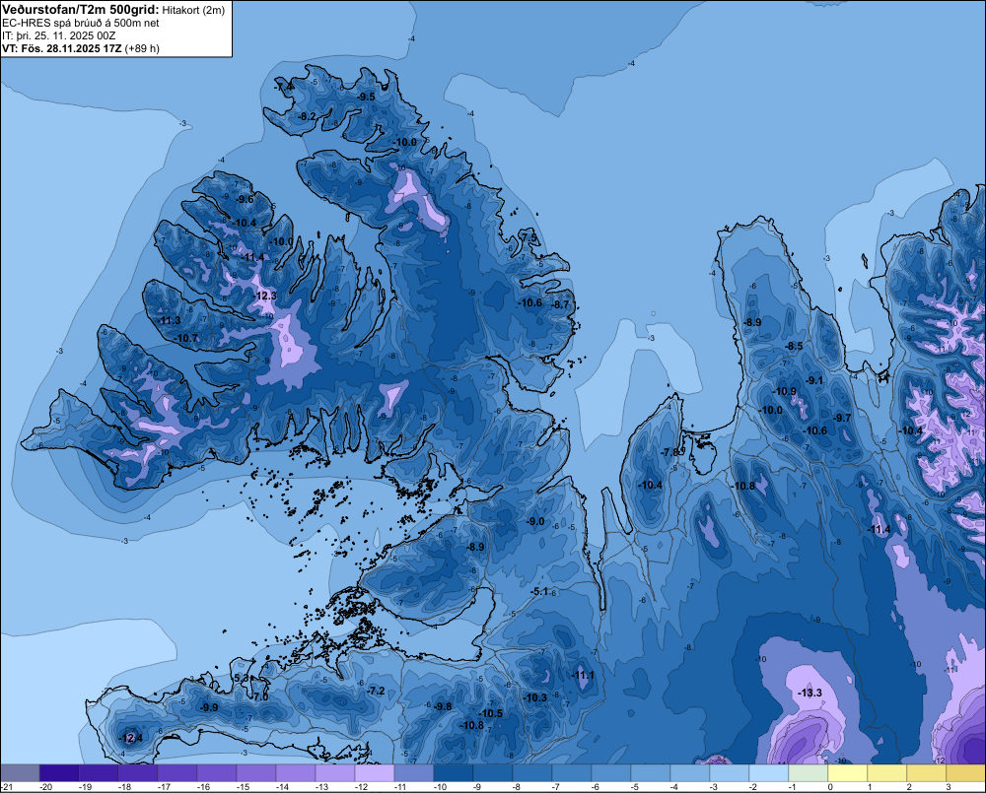This screenshot has height=793, width=986.
Task: Click the 'EC-HRES spá brúuð á 500m net' line
Action: point(81,23)
